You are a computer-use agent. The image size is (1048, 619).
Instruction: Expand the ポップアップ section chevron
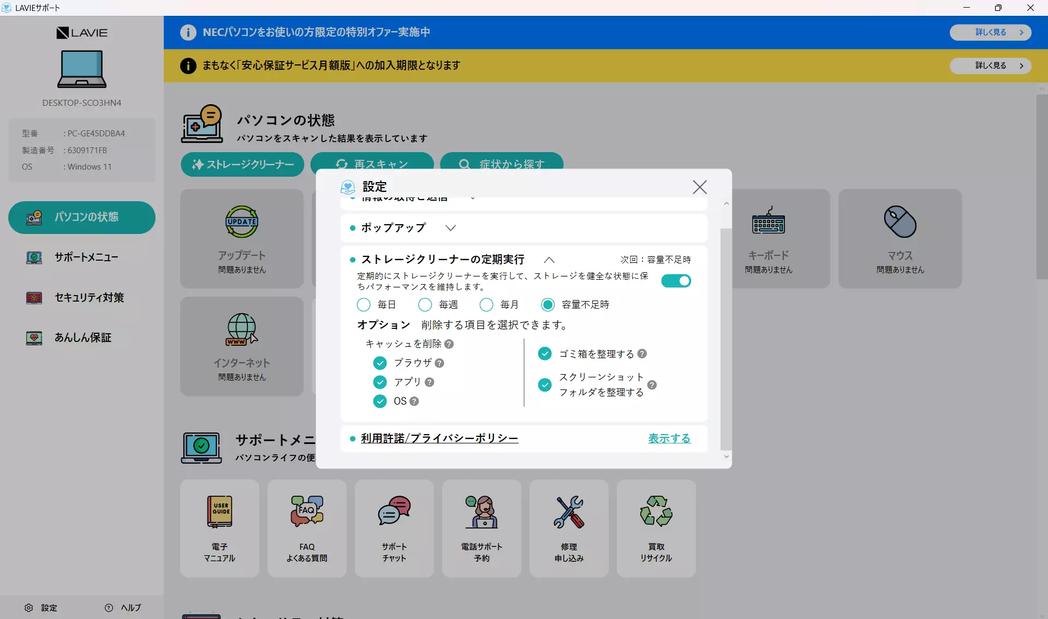(x=450, y=228)
